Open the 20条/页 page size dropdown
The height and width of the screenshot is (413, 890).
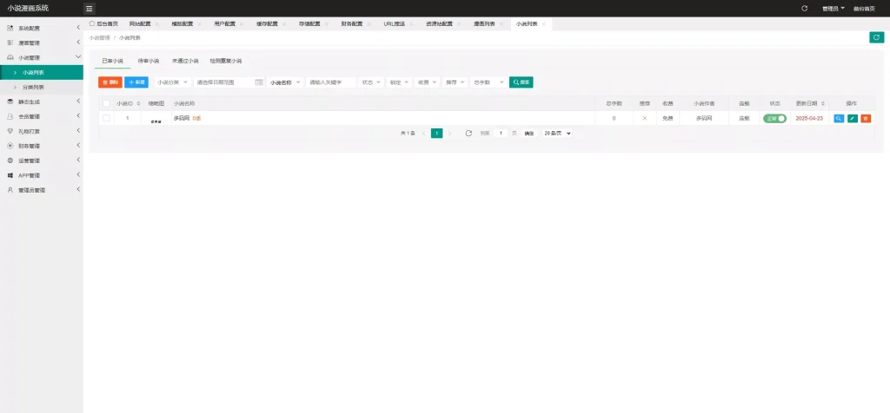pos(557,133)
